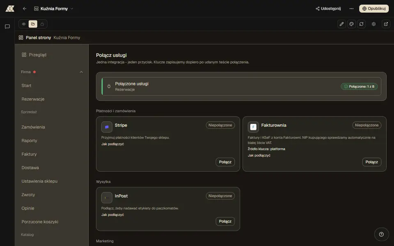This screenshot has width=394, height=246.
Task: Click the InPost logo icon
Action: [107, 198]
